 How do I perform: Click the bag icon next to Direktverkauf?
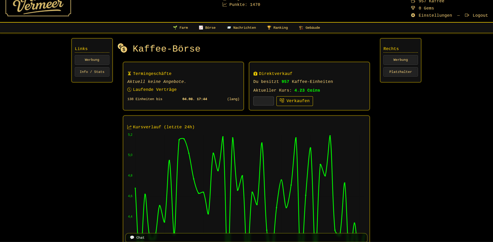(x=255, y=74)
